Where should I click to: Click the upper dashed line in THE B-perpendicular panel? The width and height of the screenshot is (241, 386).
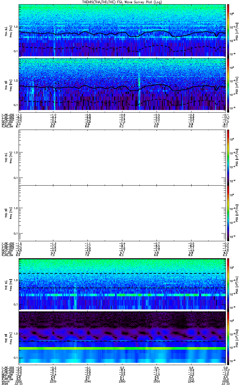(122, 273)
